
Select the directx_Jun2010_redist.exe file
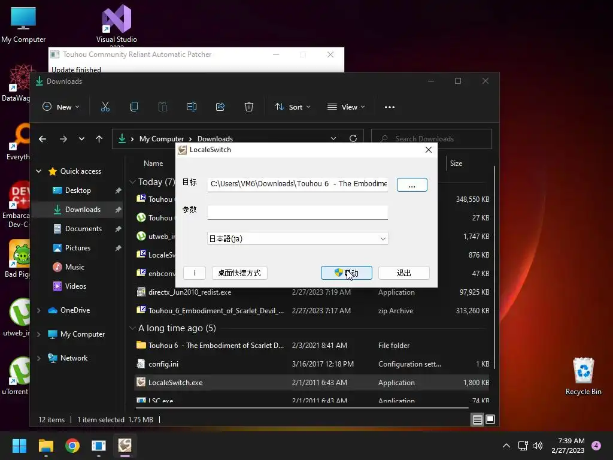[312, 292]
